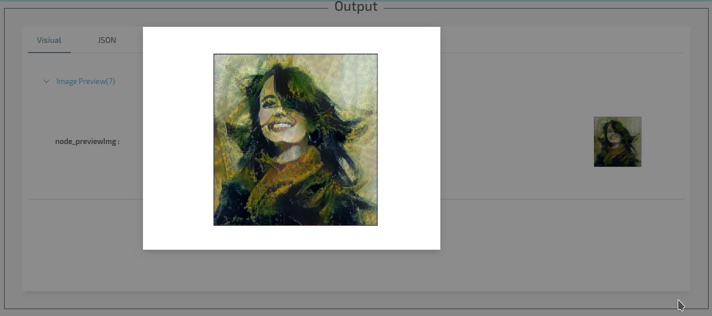Screen dimensions: 712x316
Task: Click the Image Preview(7) section title
Action: tap(86, 82)
